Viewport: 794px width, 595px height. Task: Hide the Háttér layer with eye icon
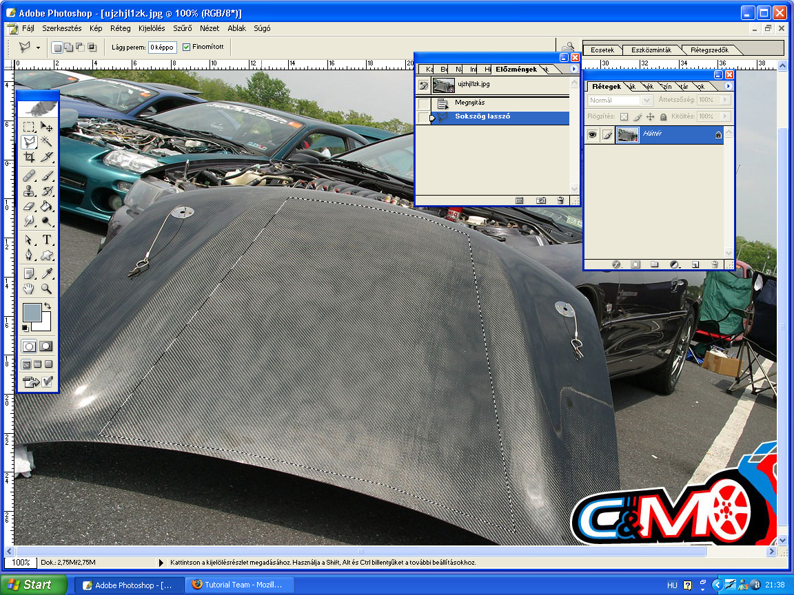tap(592, 136)
